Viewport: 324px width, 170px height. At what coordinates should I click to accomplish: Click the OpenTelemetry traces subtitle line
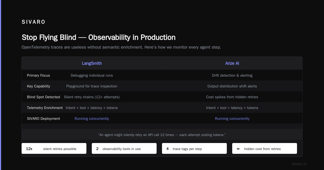121,47
